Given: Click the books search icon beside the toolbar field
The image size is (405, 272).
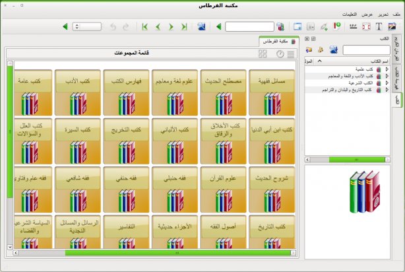Looking at the screenshot, I should pos(280,26).
